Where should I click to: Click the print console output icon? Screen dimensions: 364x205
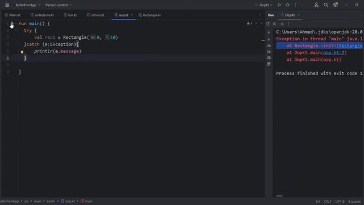[x=269, y=58]
